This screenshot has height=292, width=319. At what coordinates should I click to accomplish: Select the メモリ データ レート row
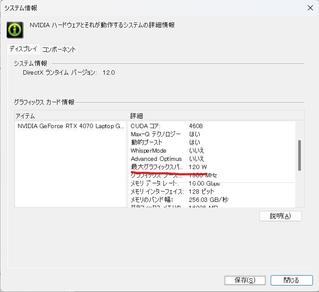[x=212, y=183]
